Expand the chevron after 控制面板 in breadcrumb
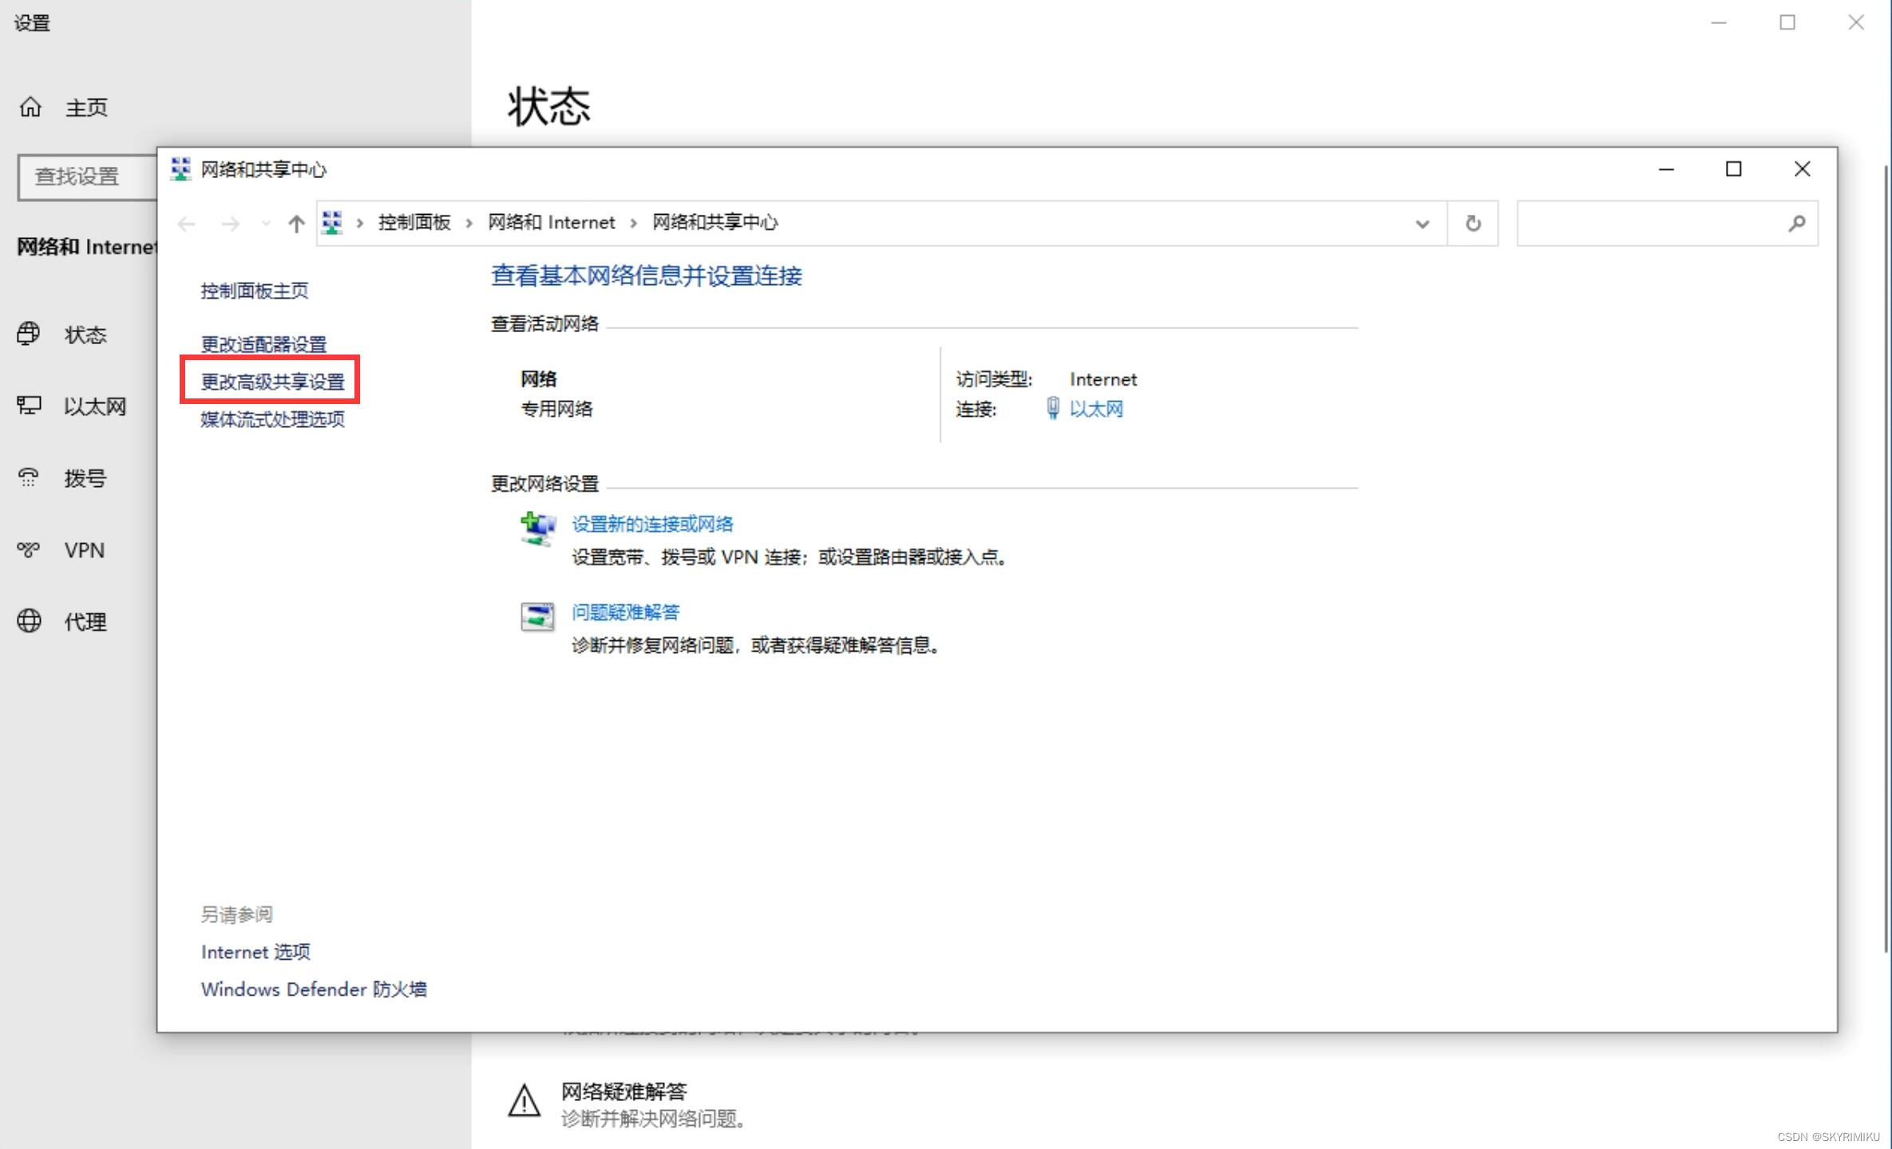The width and height of the screenshot is (1892, 1149). point(469,223)
